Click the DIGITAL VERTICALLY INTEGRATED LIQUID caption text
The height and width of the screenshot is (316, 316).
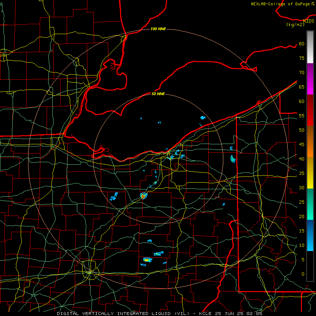[123, 314]
